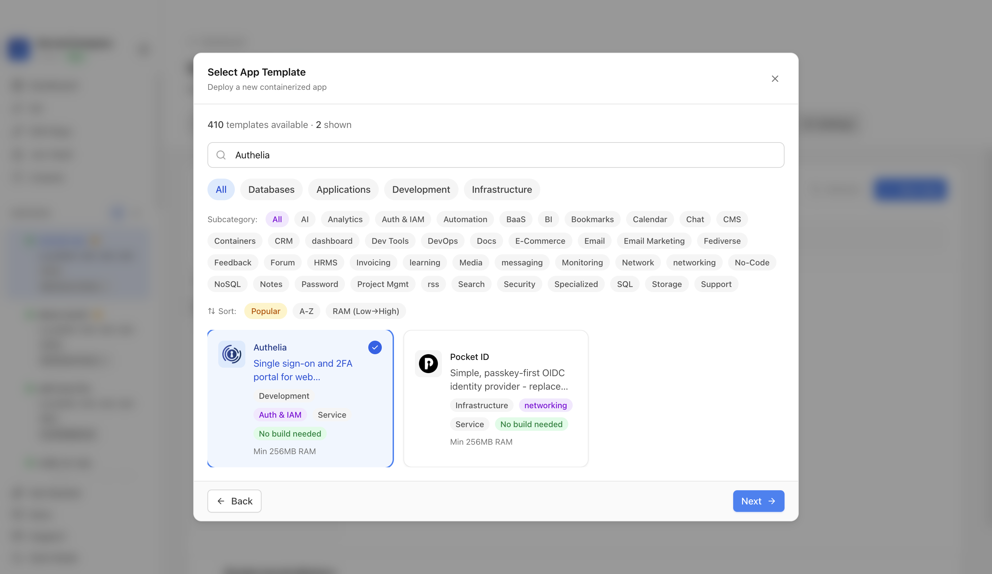Filter by Email Marketing subcategory
Viewport: 992px width, 574px height.
coord(654,241)
